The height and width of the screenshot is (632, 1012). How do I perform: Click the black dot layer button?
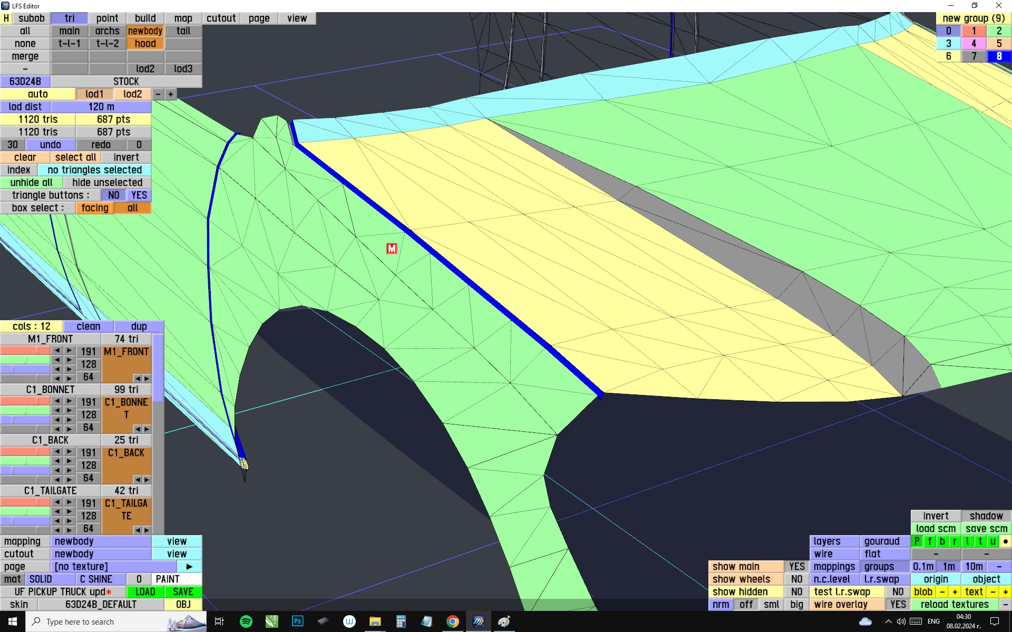(x=1005, y=541)
